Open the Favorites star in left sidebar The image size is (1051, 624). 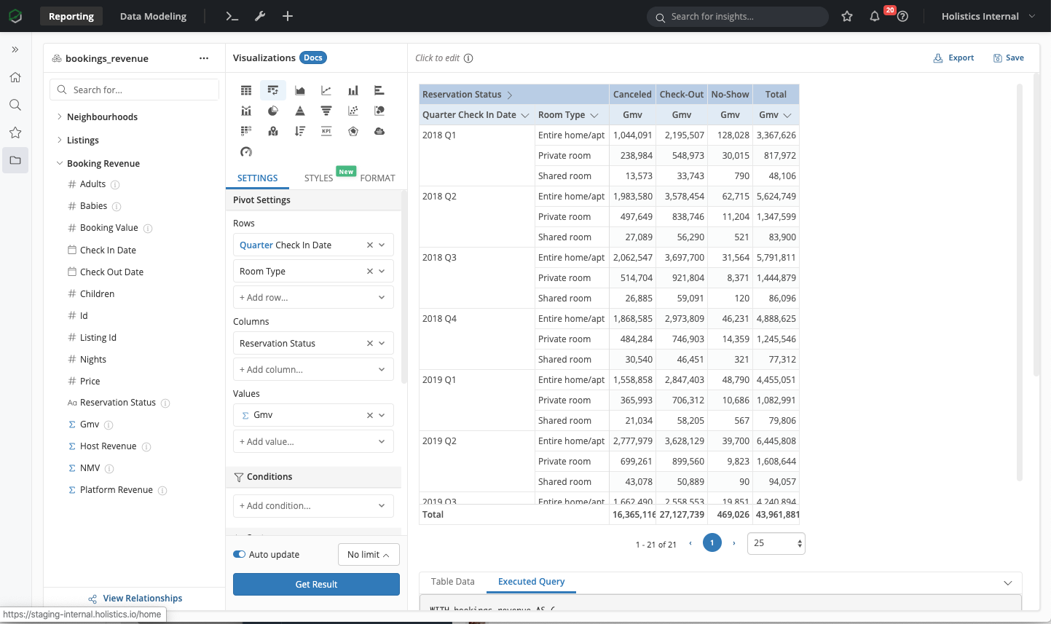point(15,133)
